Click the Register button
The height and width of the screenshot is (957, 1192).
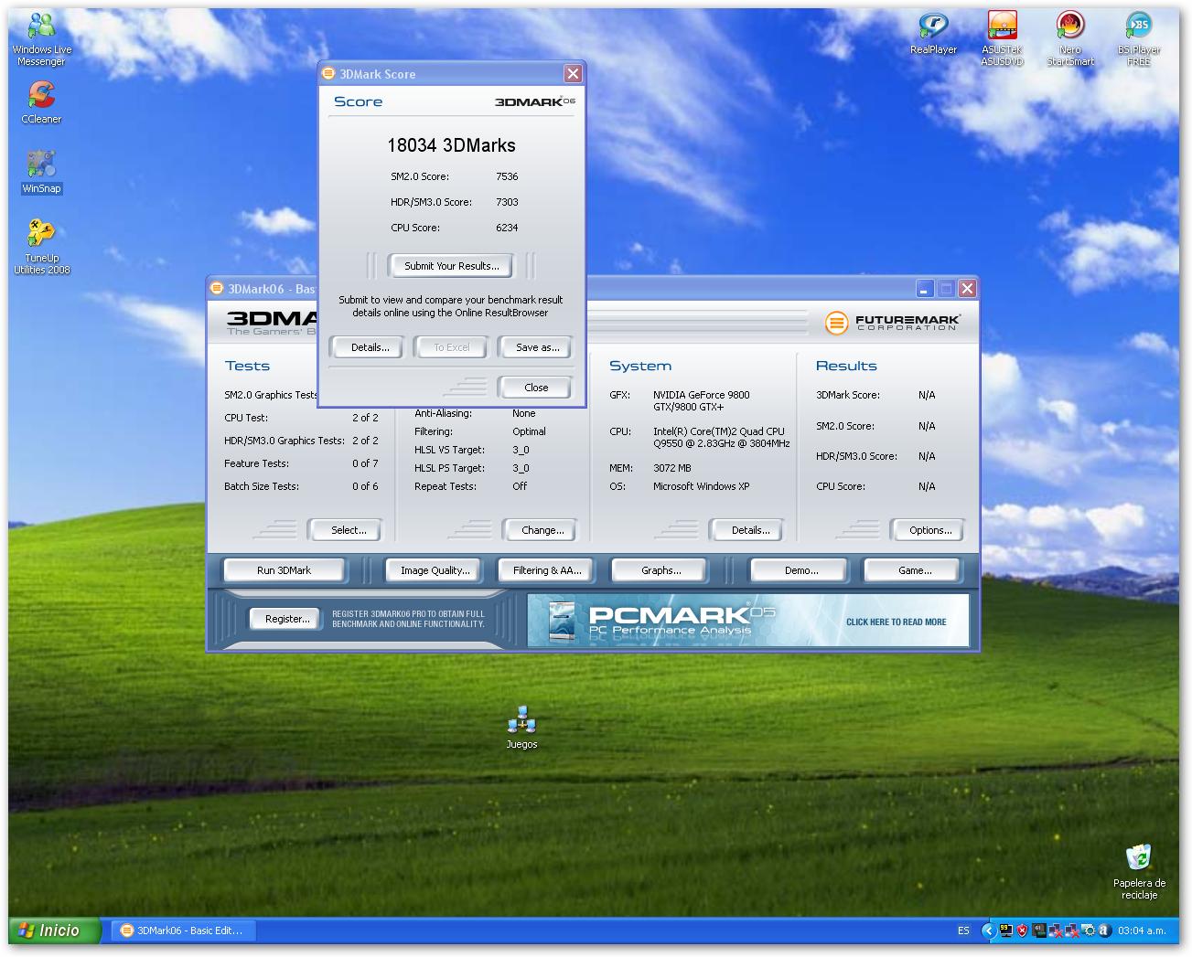[x=287, y=619]
